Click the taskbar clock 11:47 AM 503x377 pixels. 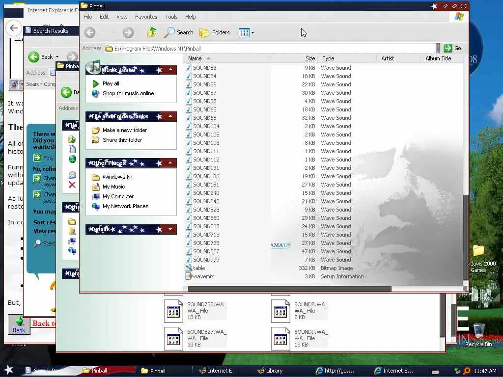(485, 371)
